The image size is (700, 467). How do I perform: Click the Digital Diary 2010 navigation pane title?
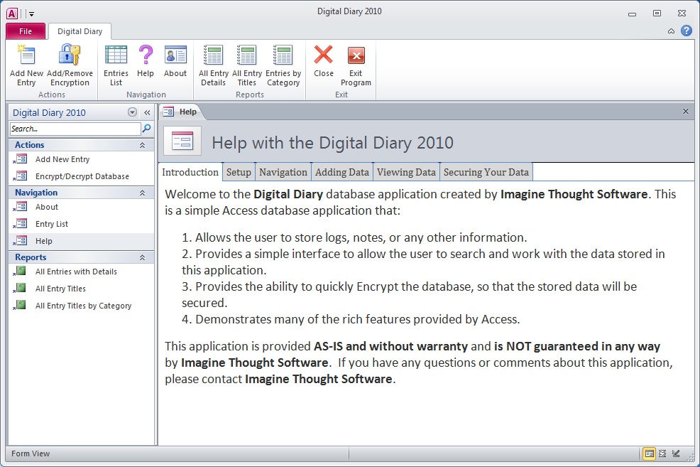[x=49, y=112]
